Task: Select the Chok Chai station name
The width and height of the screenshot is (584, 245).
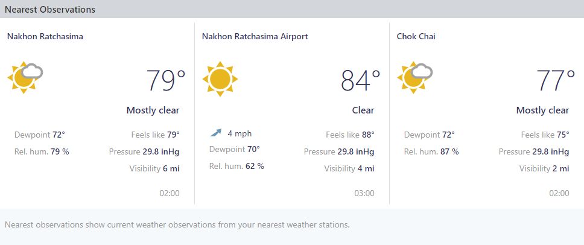Action: pos(416,36)
